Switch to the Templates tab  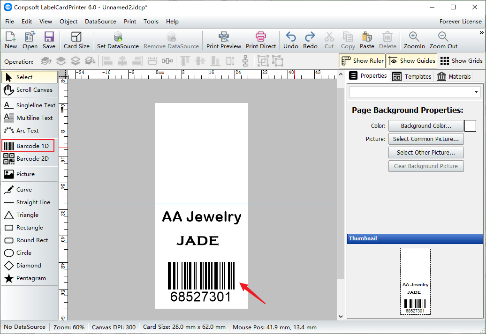pos(411,76)
